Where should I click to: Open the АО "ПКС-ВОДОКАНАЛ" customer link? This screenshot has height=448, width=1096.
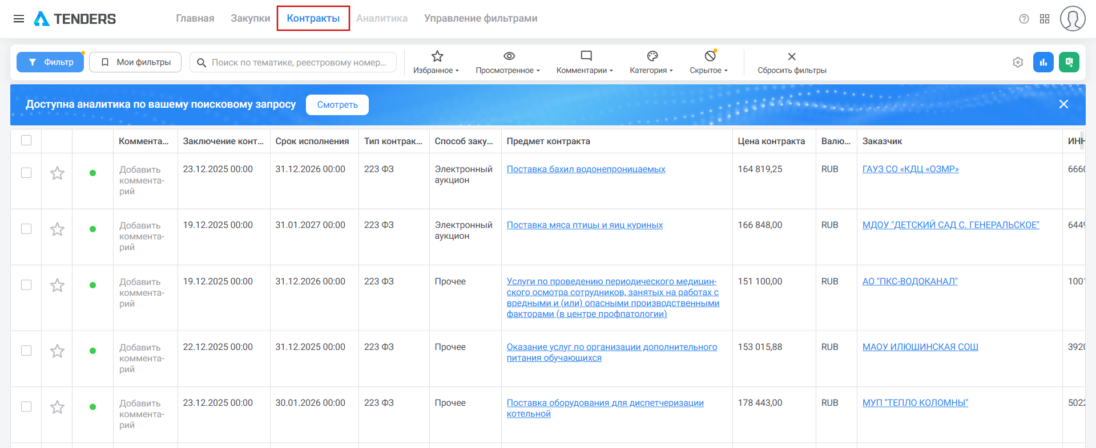[910, 282]
